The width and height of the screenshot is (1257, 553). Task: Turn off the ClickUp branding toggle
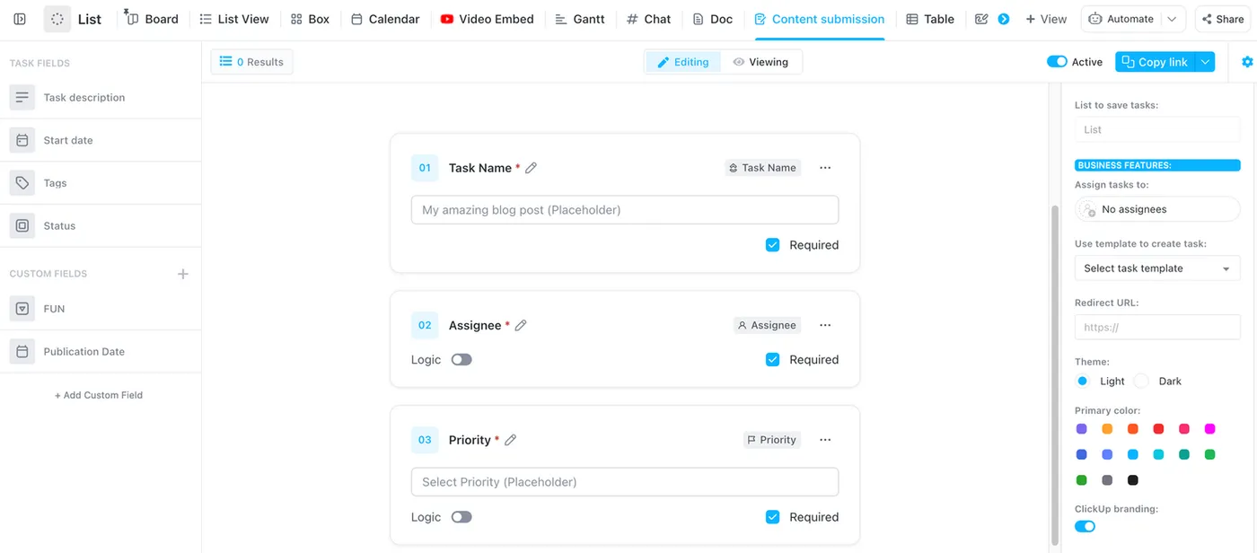click(x=1085, y=526)
